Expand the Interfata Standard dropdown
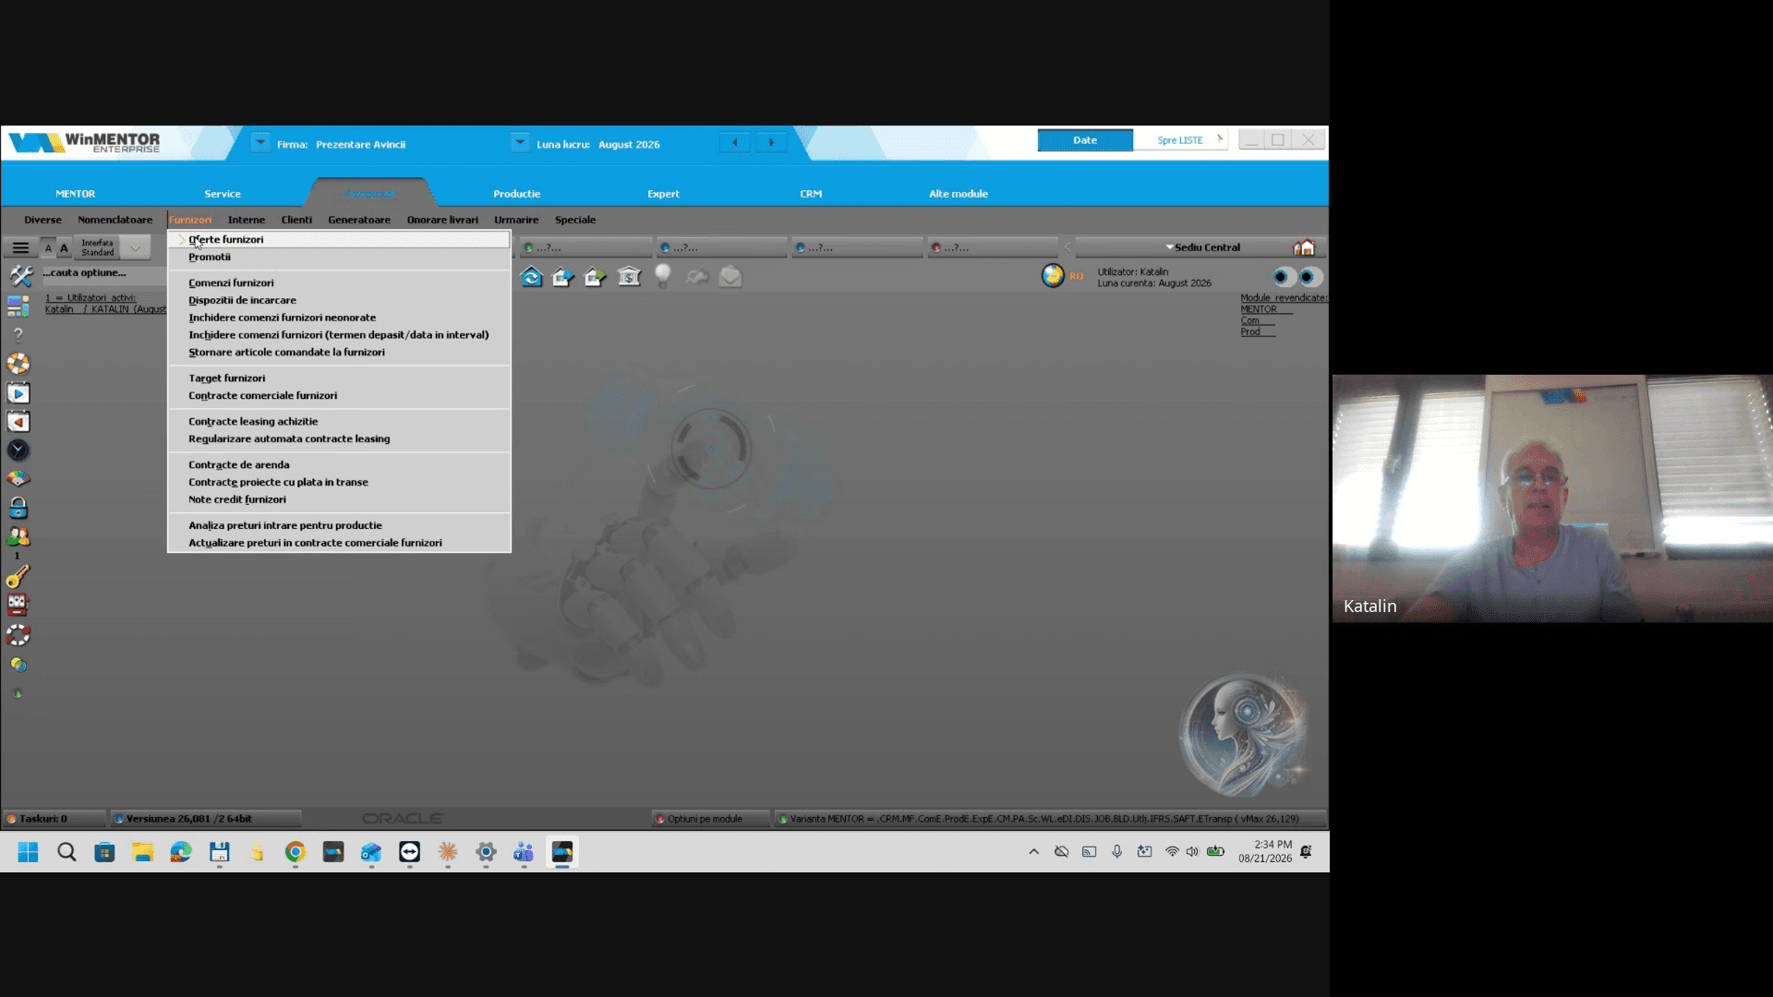This screenshot has height=997, width=1773. click(x=135, y=247)
